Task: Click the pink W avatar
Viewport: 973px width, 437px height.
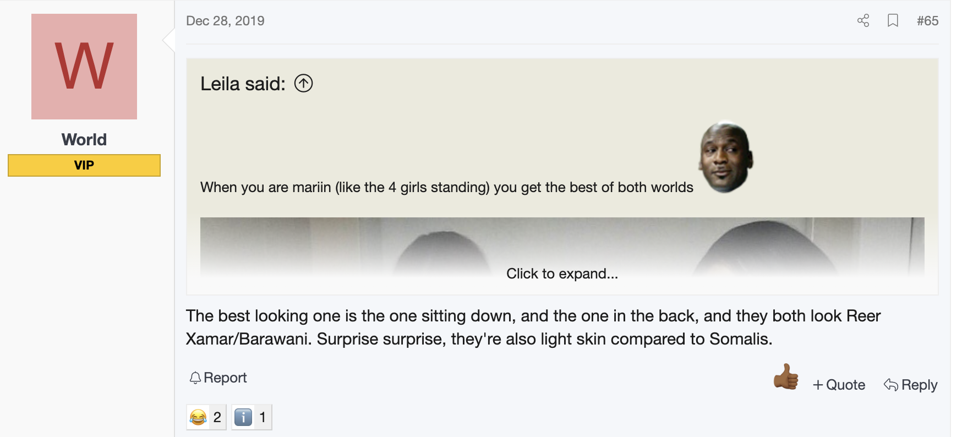Action: pyautogui.click(x=84, y=67)
